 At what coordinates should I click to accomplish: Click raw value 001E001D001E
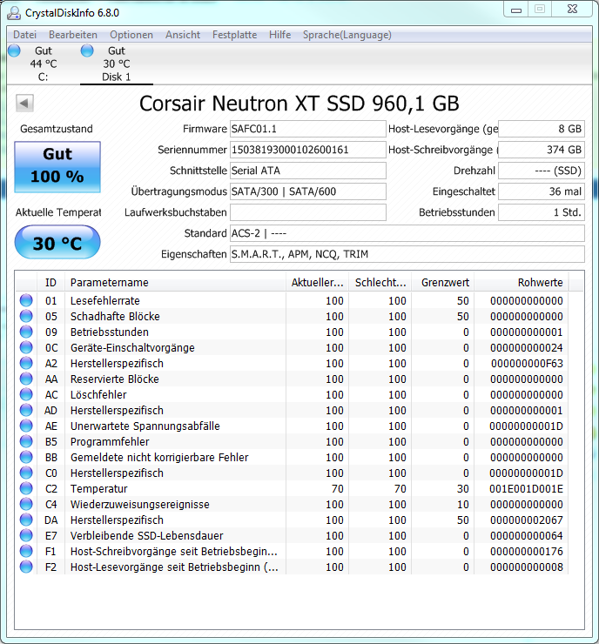click(x=526, y=489)
